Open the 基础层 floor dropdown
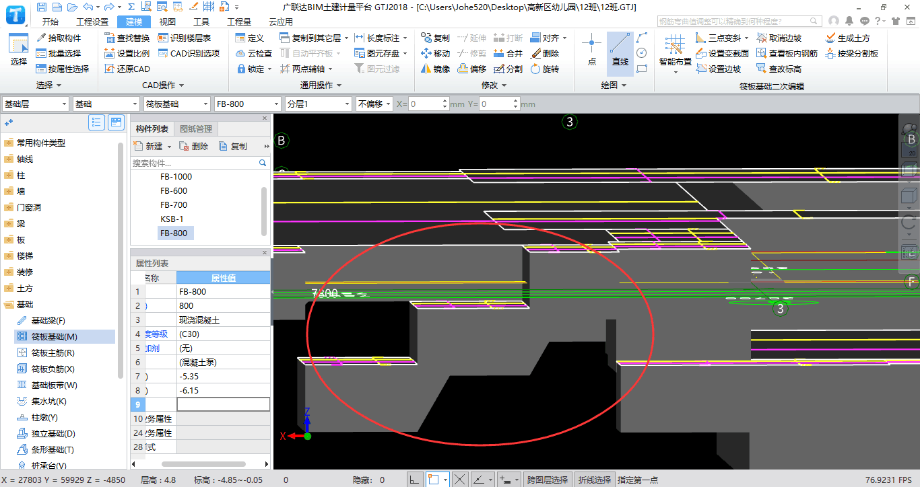 36,104
